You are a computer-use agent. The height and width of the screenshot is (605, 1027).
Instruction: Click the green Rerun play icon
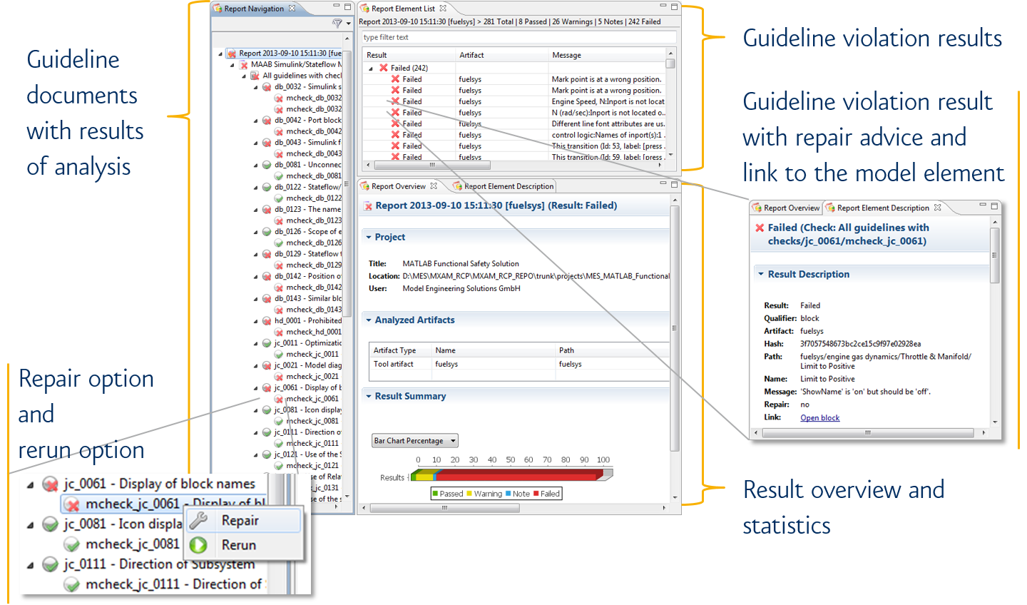199,545
